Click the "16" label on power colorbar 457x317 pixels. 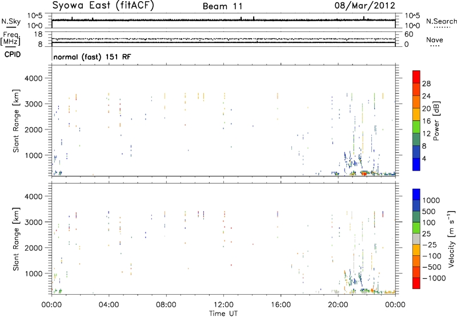point(426,121)
